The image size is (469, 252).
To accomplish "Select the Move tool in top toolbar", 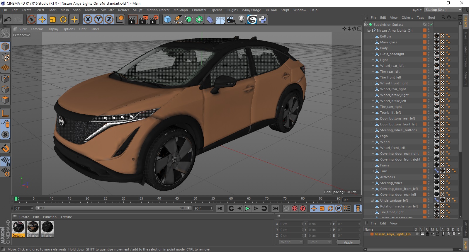I will coord(42,20).
